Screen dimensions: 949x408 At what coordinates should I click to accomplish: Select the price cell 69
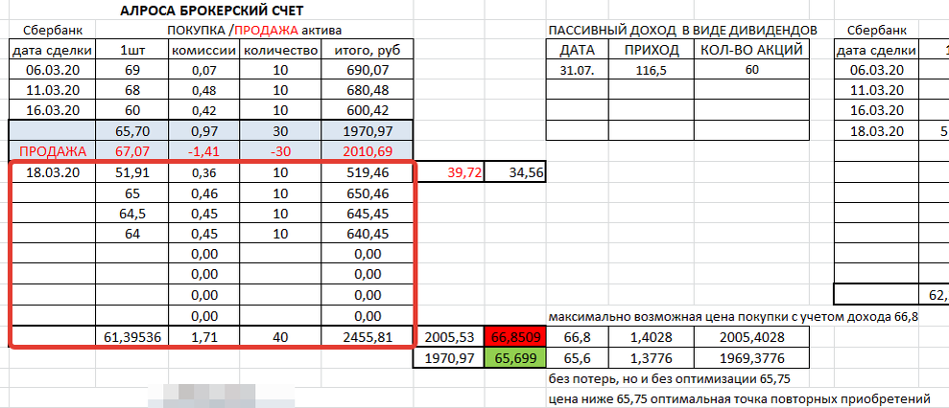coord(131,70)
